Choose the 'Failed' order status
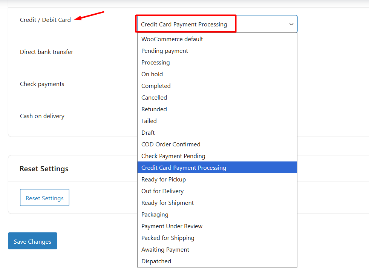The image size is (369, 275). coord(149,121)
